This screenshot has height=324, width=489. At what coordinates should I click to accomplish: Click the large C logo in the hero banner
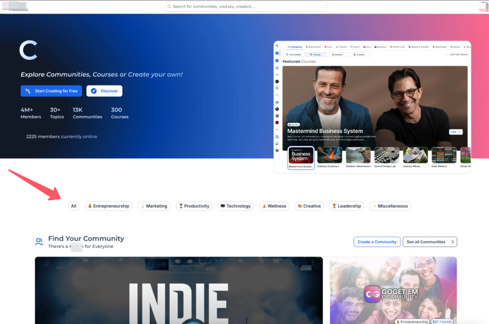pos(29,50)
